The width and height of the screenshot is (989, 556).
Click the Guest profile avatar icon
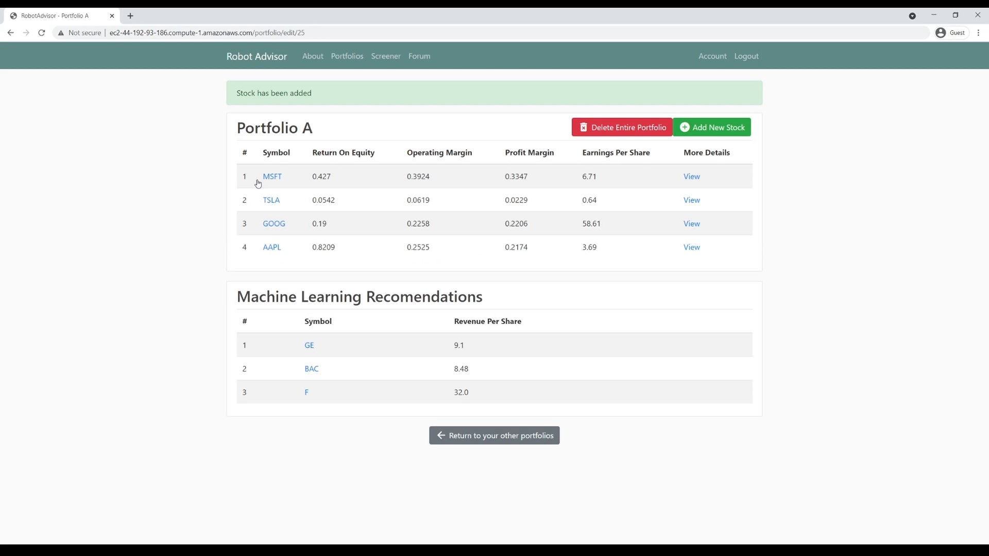(x=941, y=32)
